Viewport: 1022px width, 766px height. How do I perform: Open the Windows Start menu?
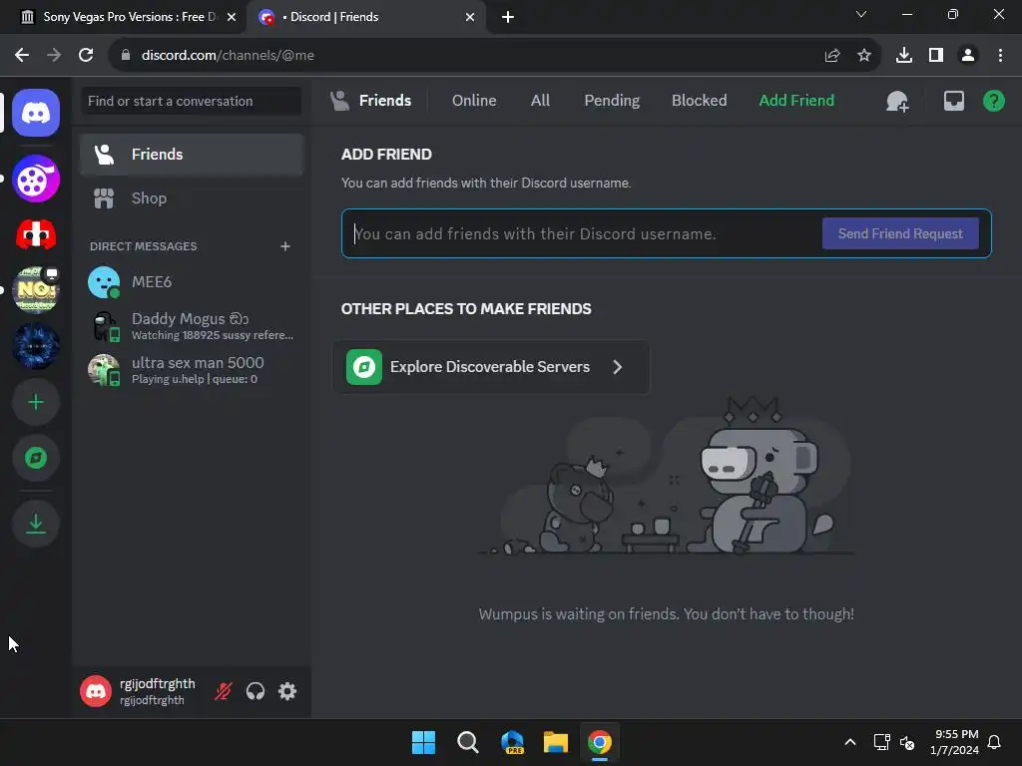coord(423,742)
